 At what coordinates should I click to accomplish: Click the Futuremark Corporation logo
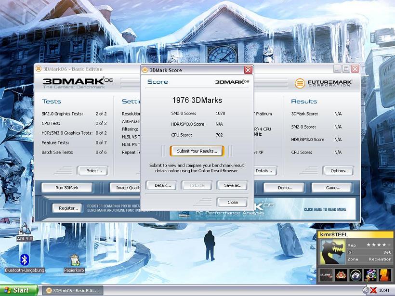[323, 83]
